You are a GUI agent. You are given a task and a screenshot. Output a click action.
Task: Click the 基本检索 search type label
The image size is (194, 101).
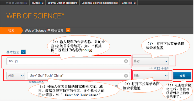(13, 52)
